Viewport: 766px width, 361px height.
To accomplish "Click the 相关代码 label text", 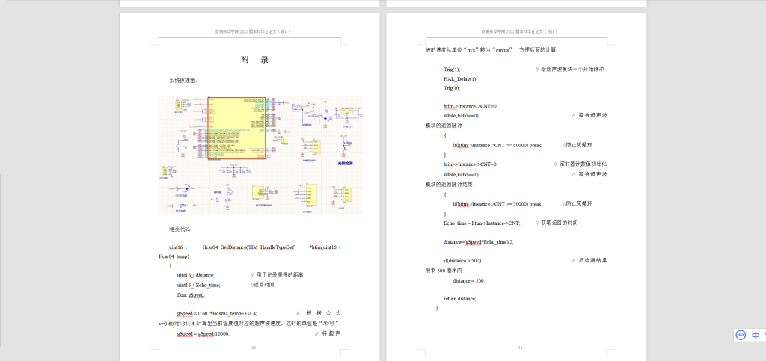I will point(180,229).
